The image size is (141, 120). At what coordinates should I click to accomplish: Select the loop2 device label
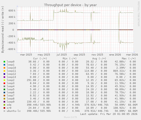(11, 80)
